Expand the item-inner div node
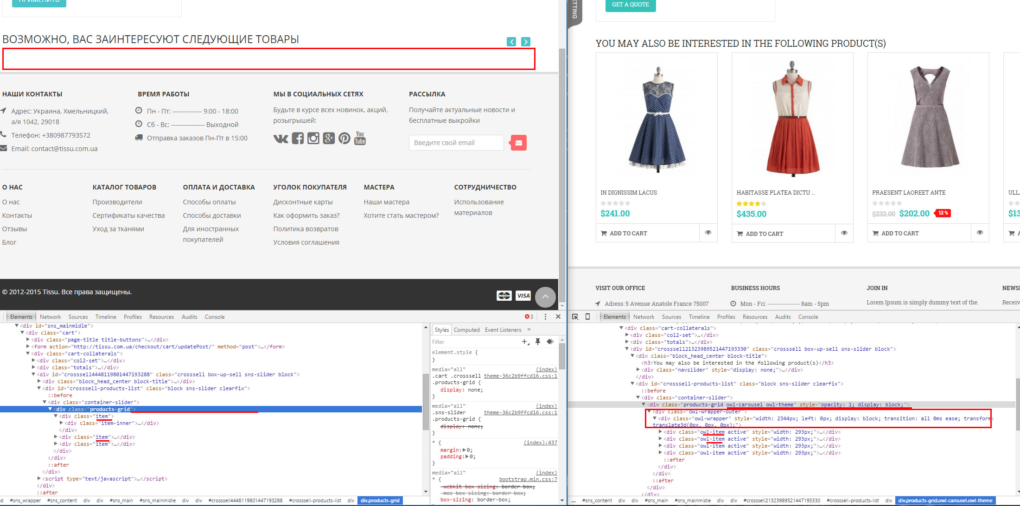The image size is (1020, 506). pos(61,423)
